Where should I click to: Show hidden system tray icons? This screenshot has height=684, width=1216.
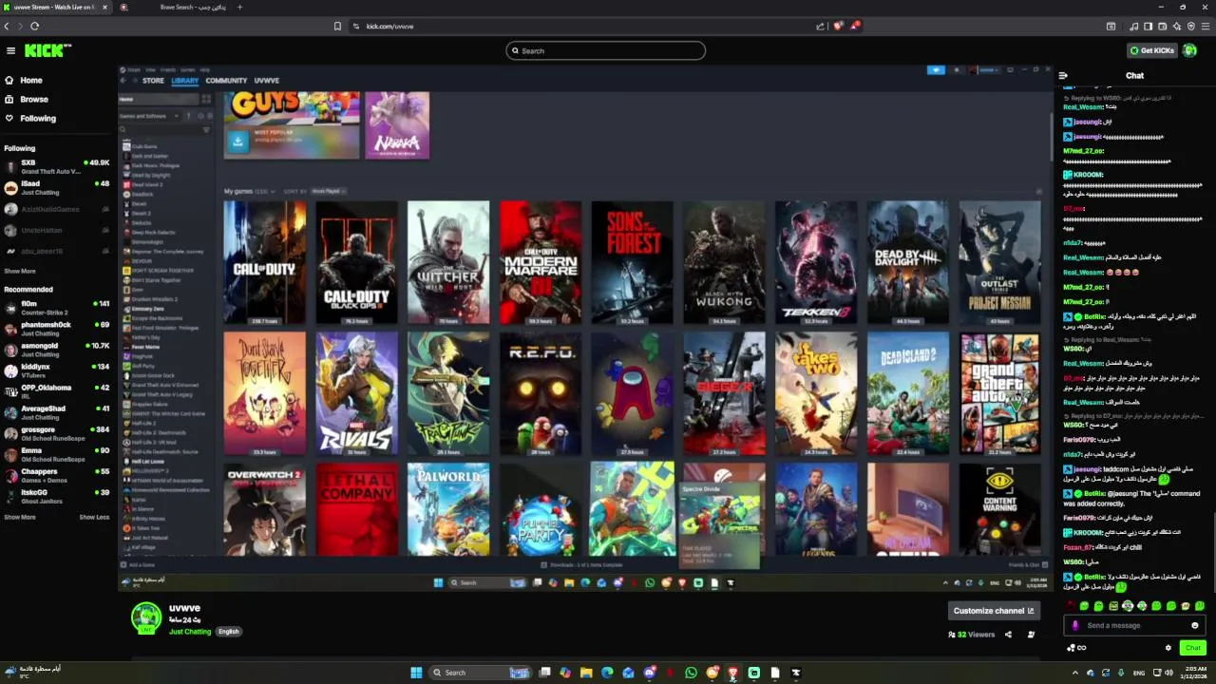[1075, 673]
